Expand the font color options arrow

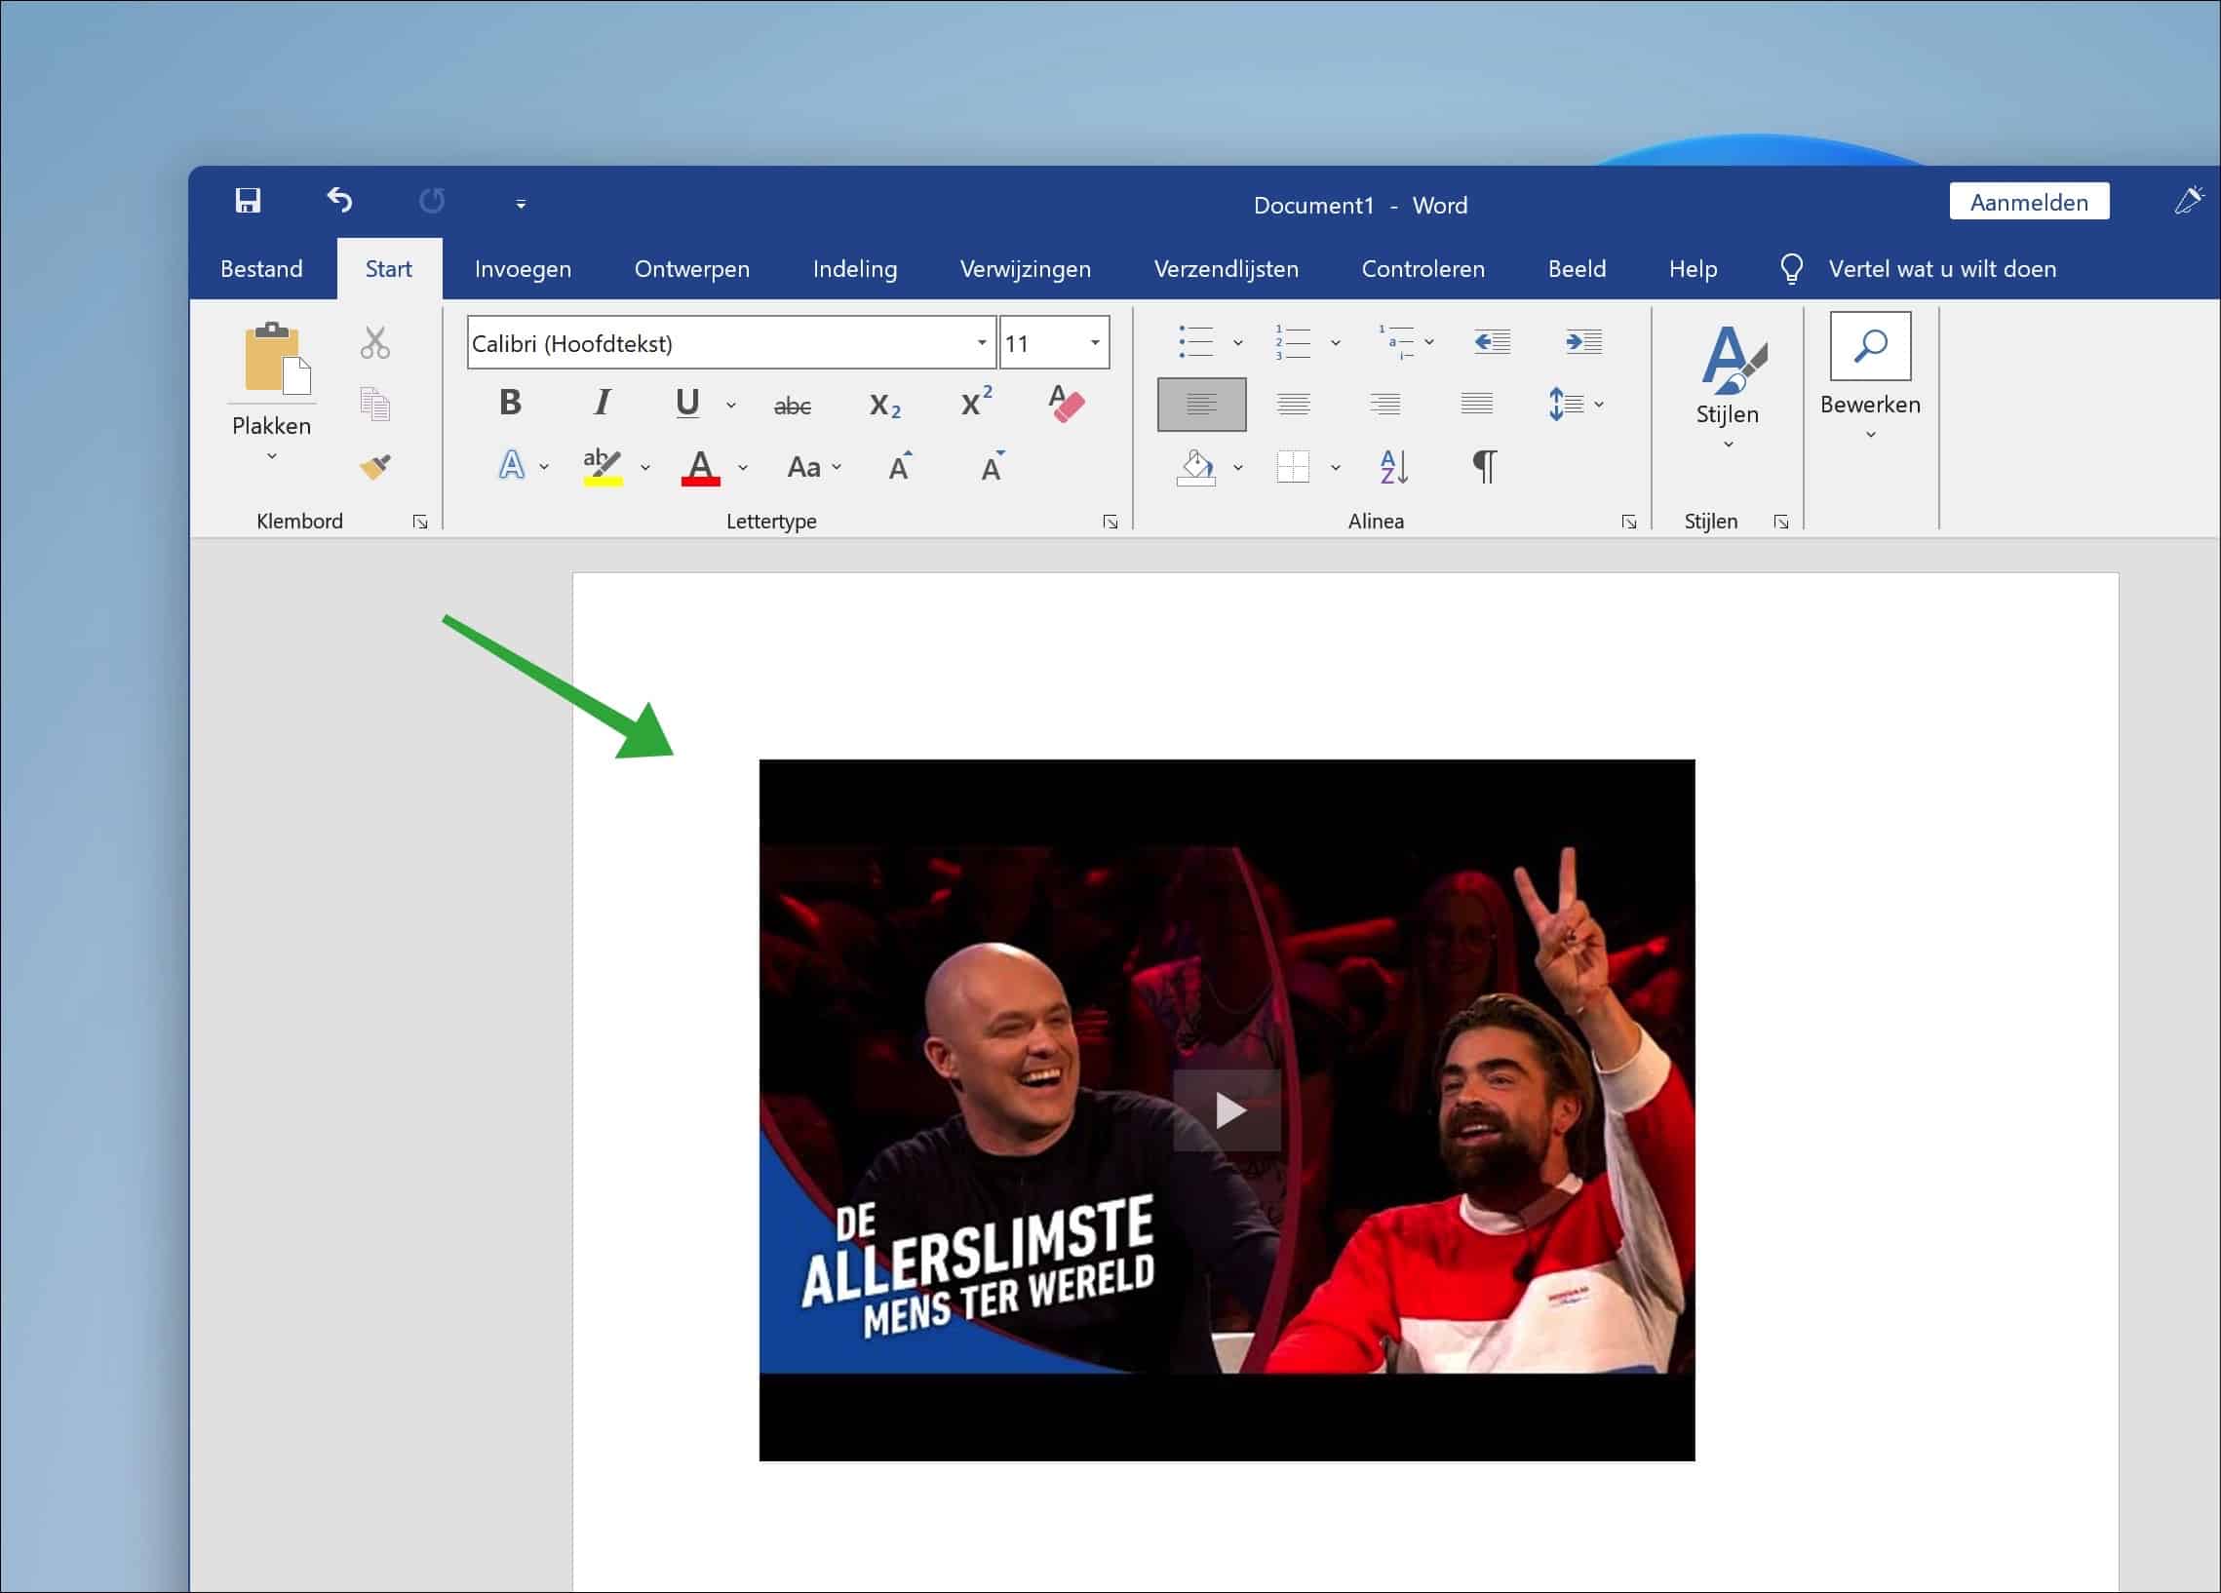coord(741,467)
